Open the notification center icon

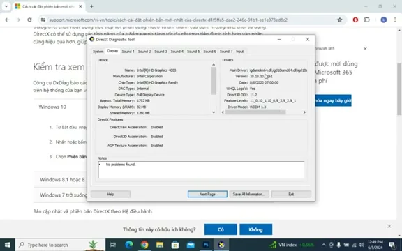point(392,245)
